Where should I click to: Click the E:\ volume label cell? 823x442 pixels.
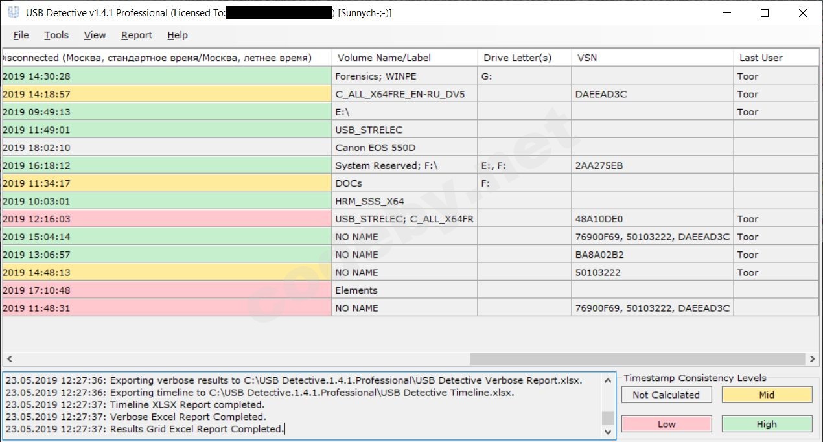404,111
